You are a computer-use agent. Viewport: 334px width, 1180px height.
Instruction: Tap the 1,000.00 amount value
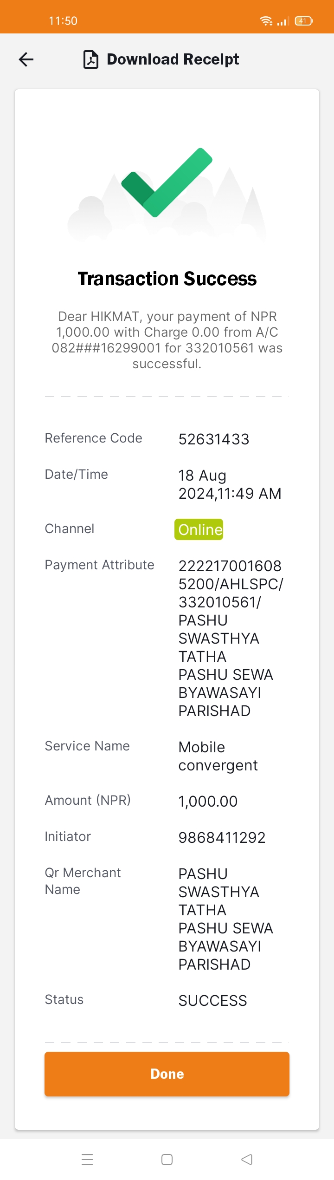pos(208,801)
